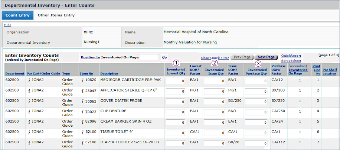Screen dimensions: 340x150
Task: Click info icon beside item 30063
Action: pos(82,101)
